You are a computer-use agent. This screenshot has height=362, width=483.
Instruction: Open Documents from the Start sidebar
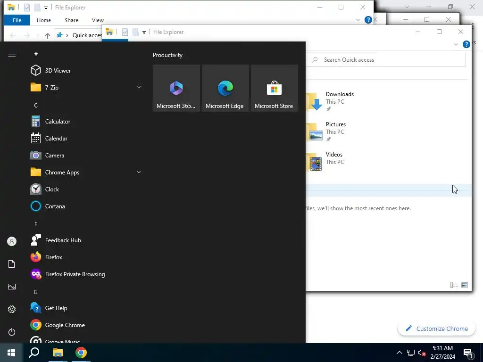pos(12,264)
